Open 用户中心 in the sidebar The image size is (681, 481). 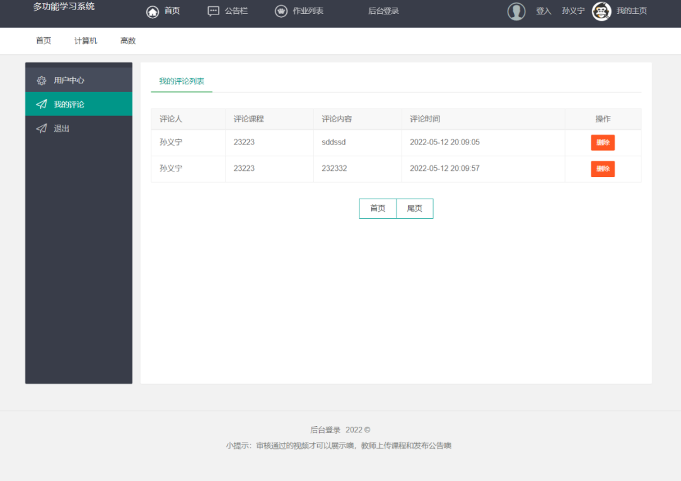(79, 80)
